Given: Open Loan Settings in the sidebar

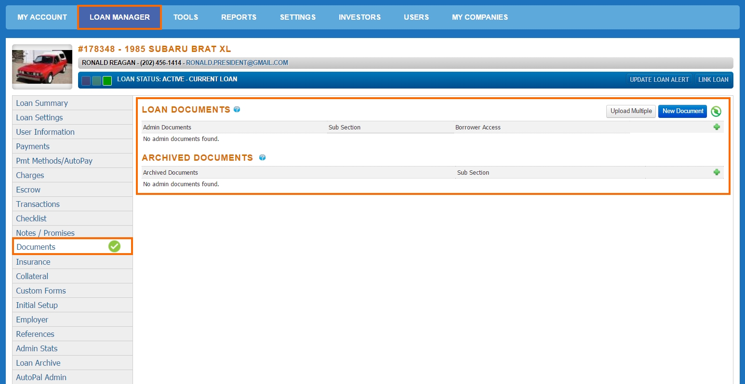Looking at the screenshot, I should click(72, 117).
